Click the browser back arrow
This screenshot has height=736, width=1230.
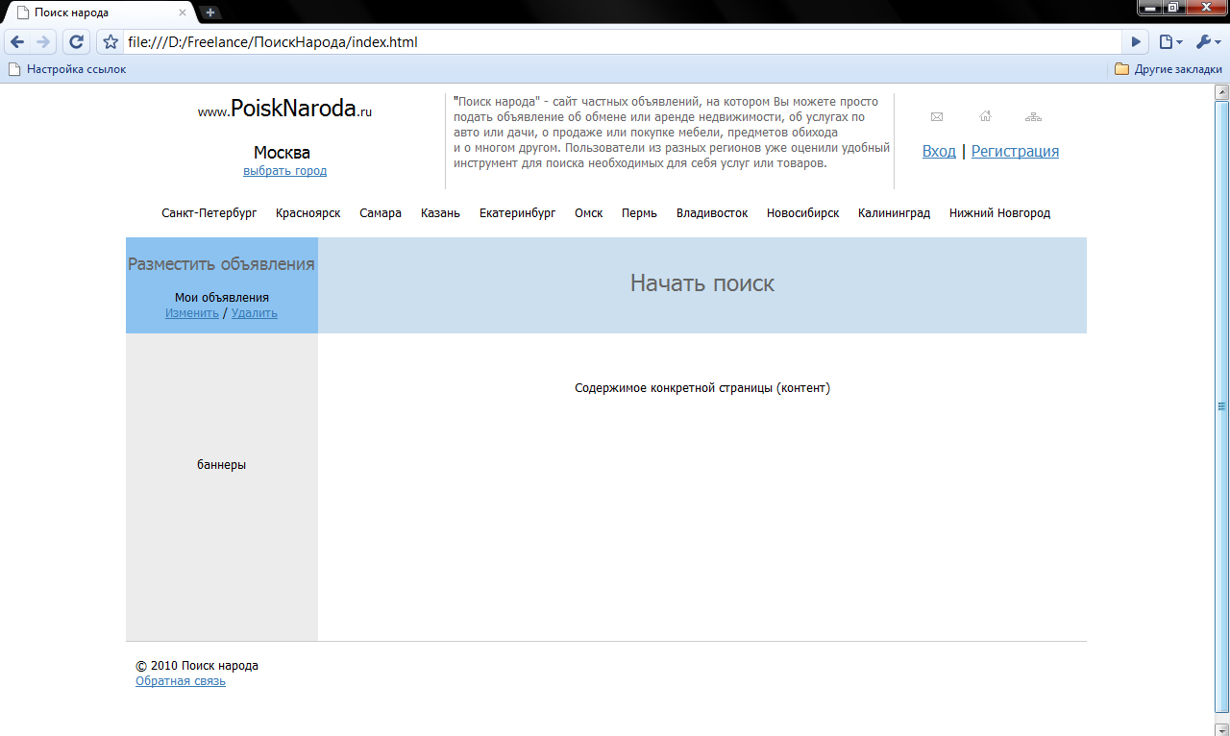[x=17, y=42]
